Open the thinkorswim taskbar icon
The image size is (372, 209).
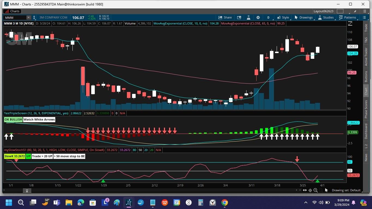[129, 202]
